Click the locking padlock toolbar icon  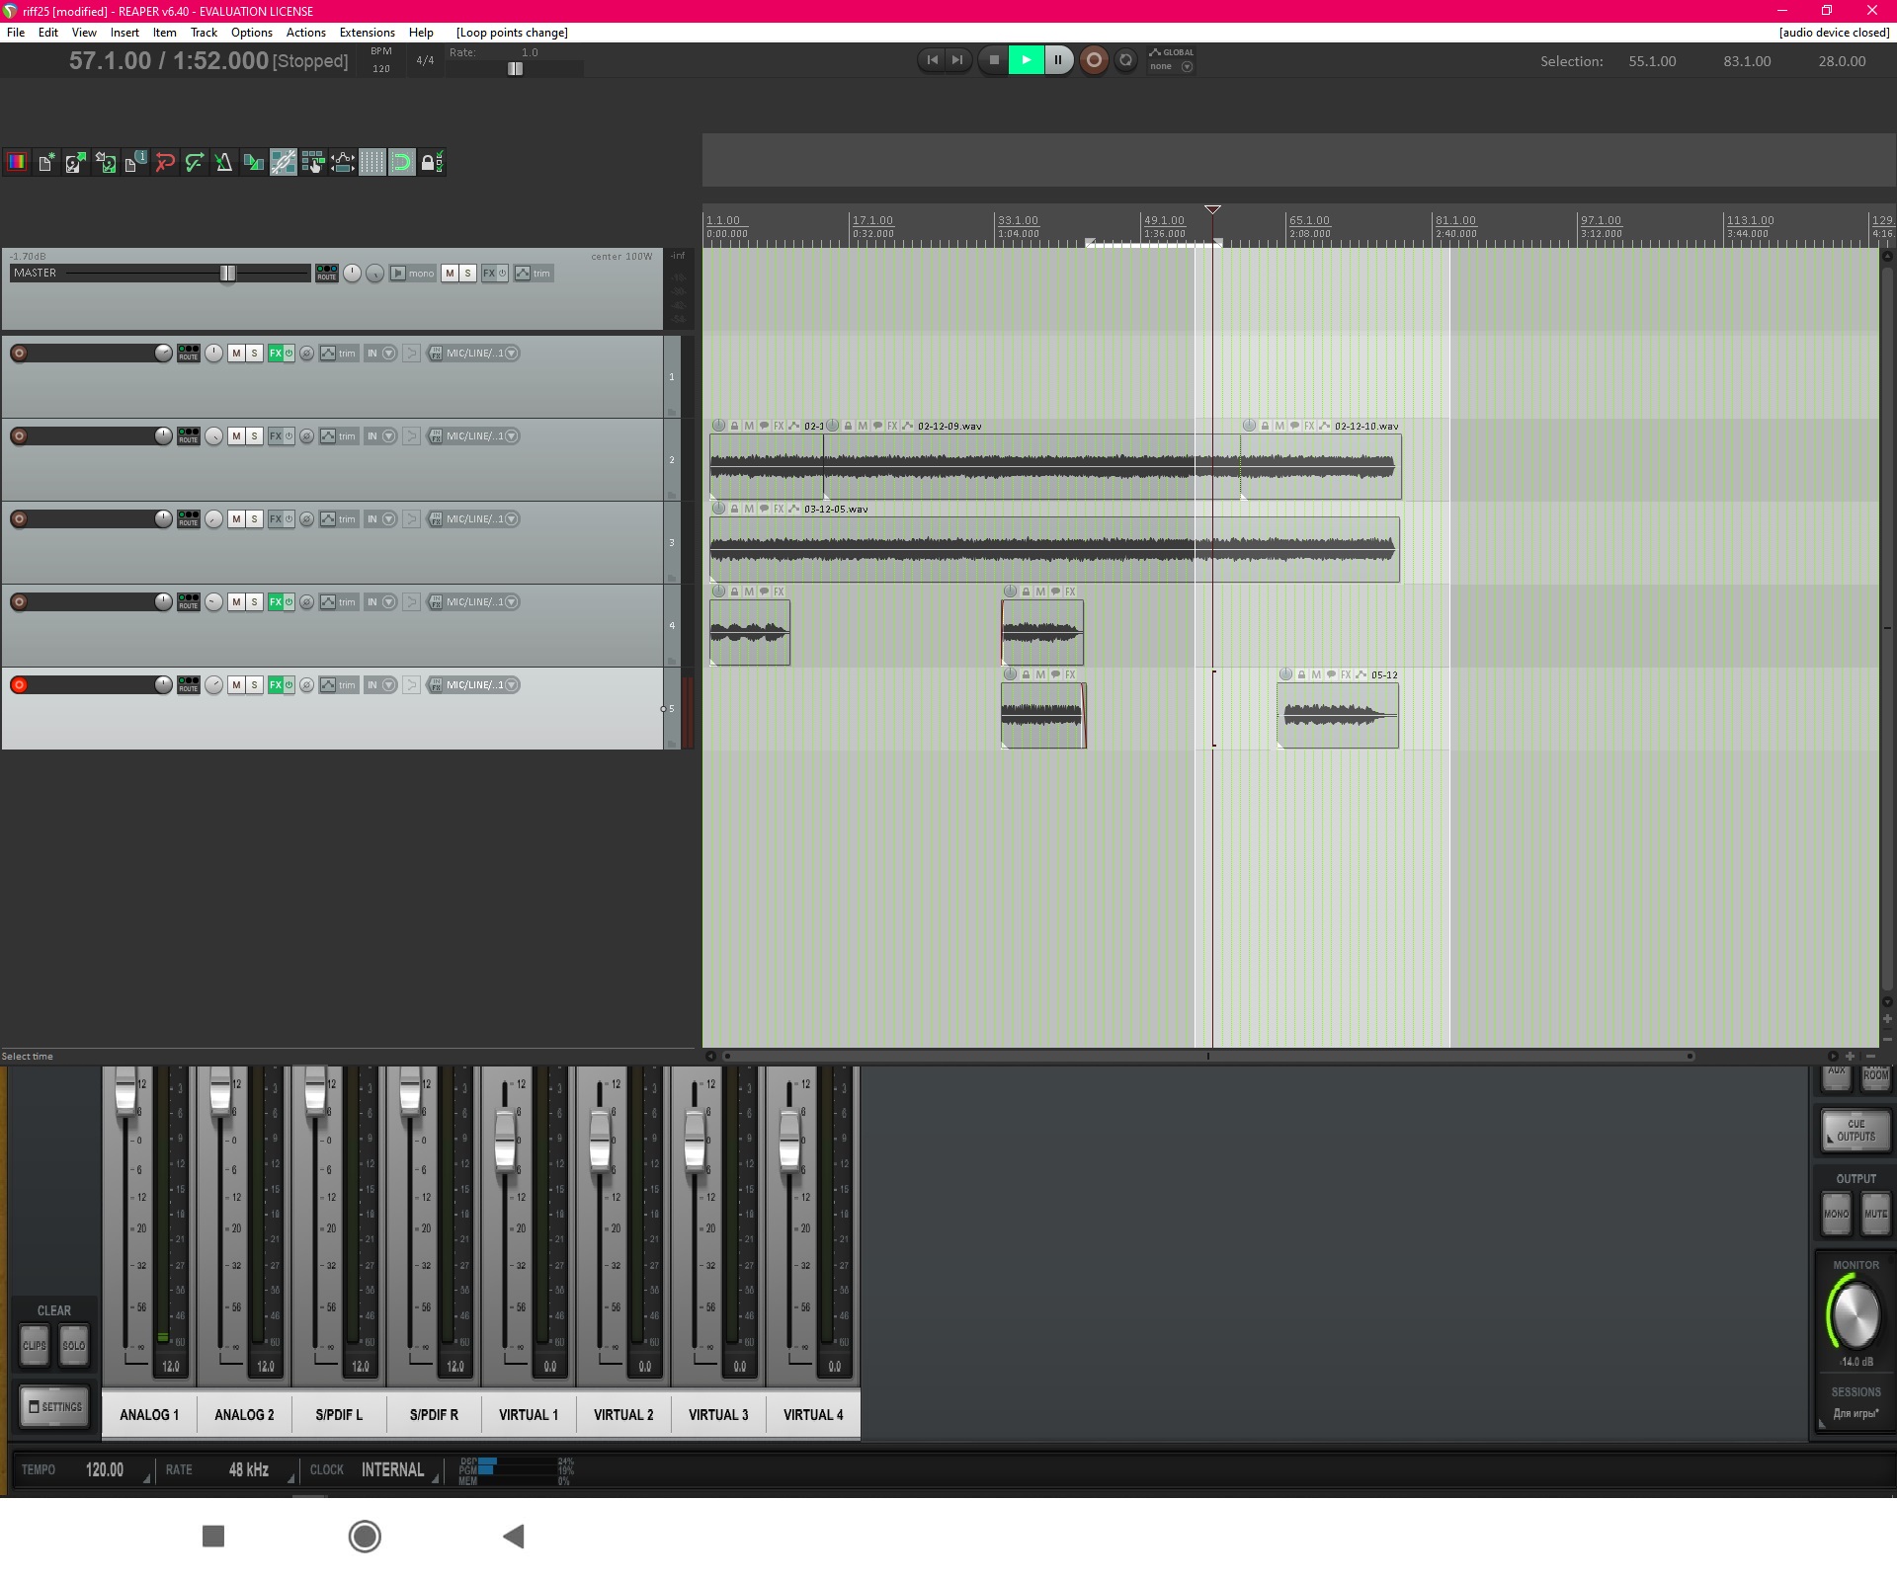pyautogui.click(x=431, y=163)
